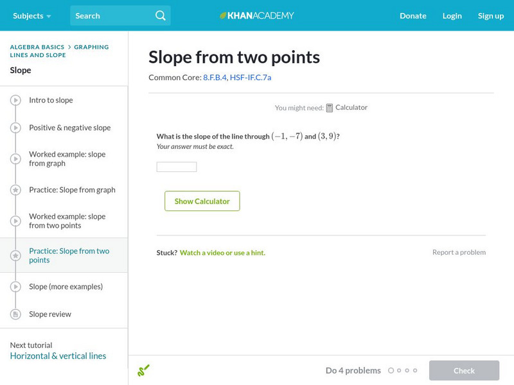The width and height of the screenshot is (514, 385).
Task: Click the star icon beside Practice: Slope from graph
Action: pyautogui.click(x=15, y=190)
